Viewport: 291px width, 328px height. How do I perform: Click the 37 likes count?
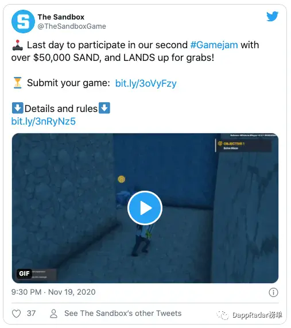(32, 314)
